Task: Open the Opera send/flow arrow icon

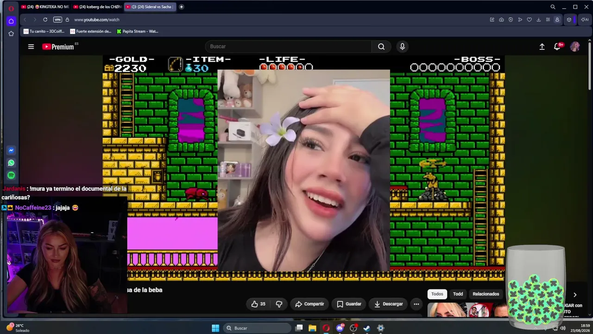Action: pyautogui.click(x=520, y=19)
